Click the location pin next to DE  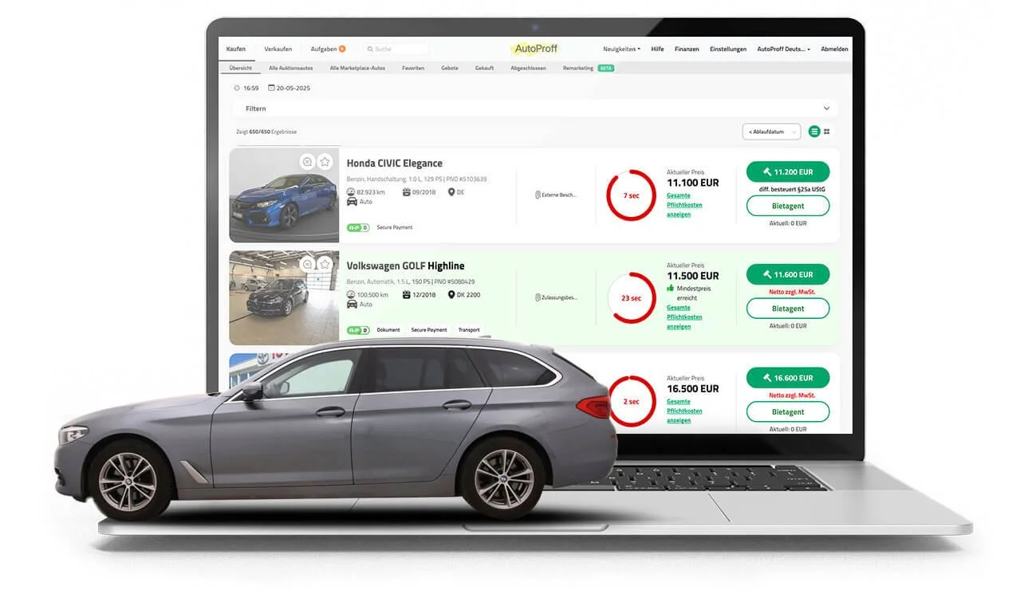[x=451, y=192]
